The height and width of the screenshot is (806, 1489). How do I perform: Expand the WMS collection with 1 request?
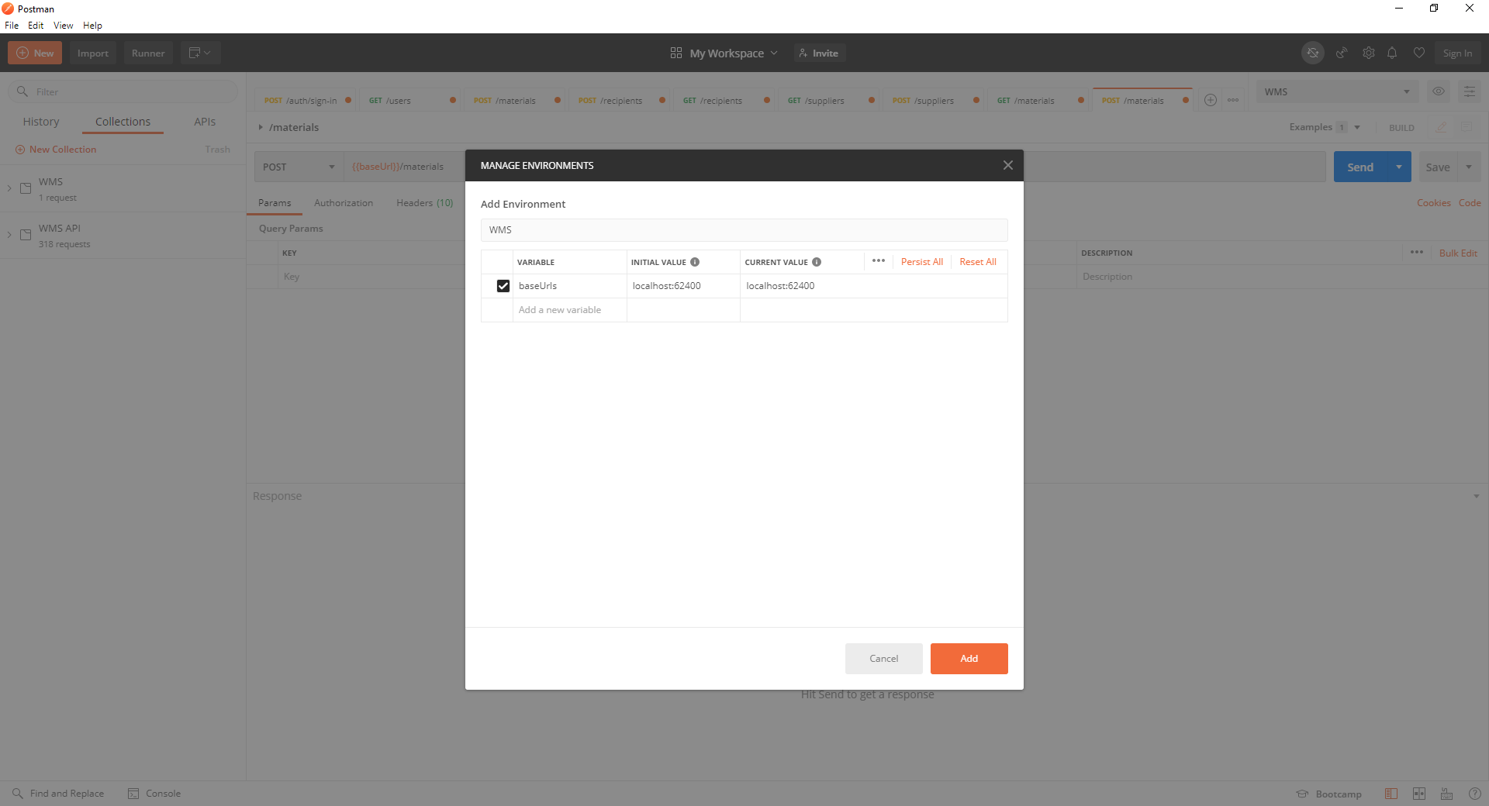click(x=9, y=188)
